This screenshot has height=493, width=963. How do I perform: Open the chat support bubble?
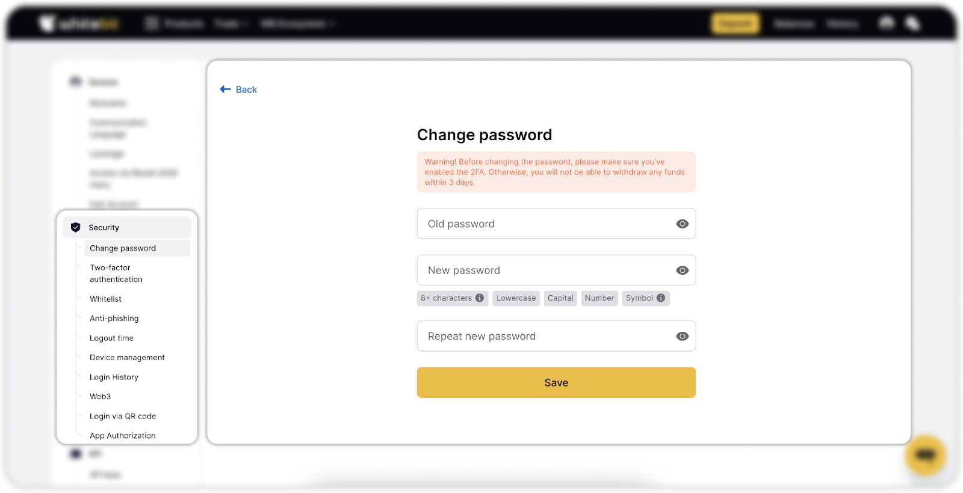(x=925, y=455)
